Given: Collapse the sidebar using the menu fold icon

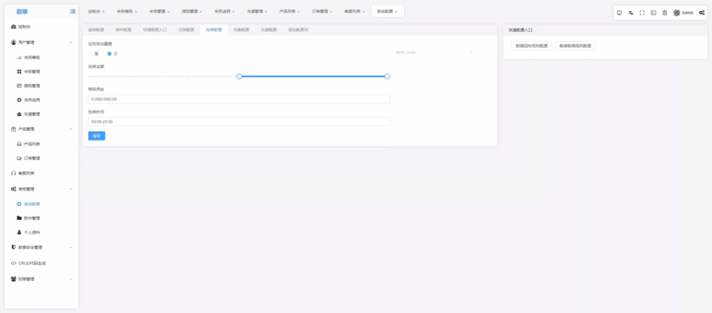Looking at the screenshot, I should tap(73, 12).
